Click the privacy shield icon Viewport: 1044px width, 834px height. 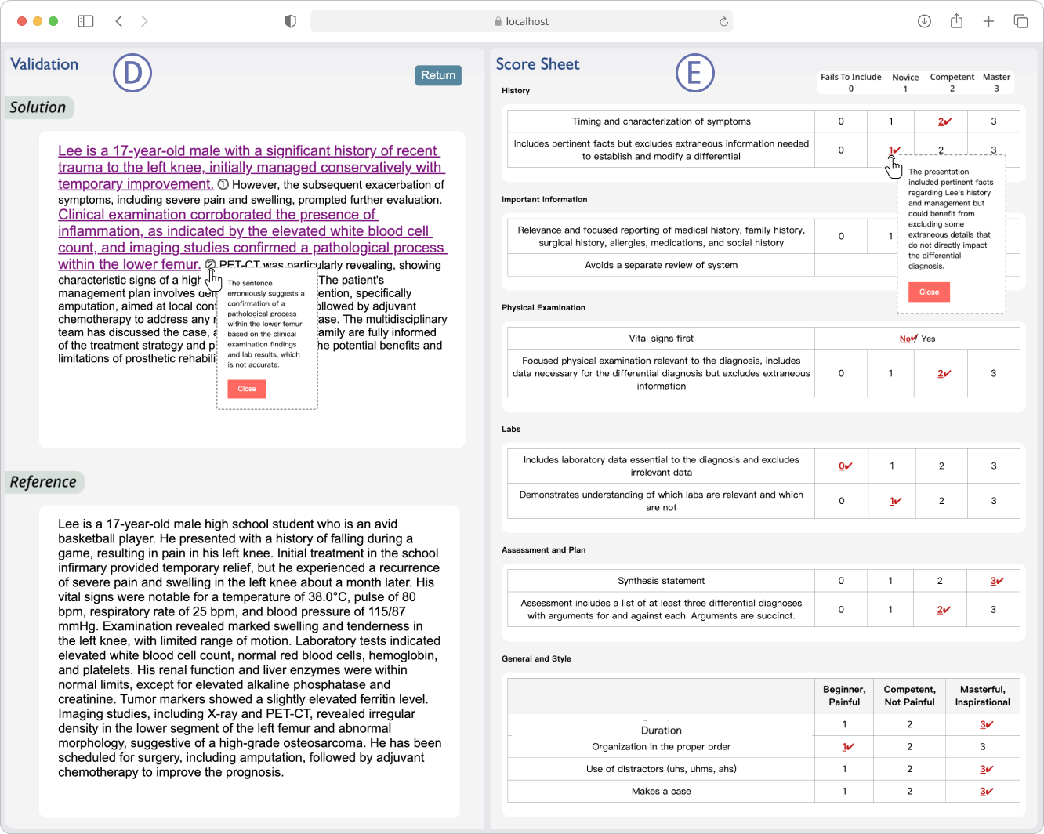tap(291, 21)
